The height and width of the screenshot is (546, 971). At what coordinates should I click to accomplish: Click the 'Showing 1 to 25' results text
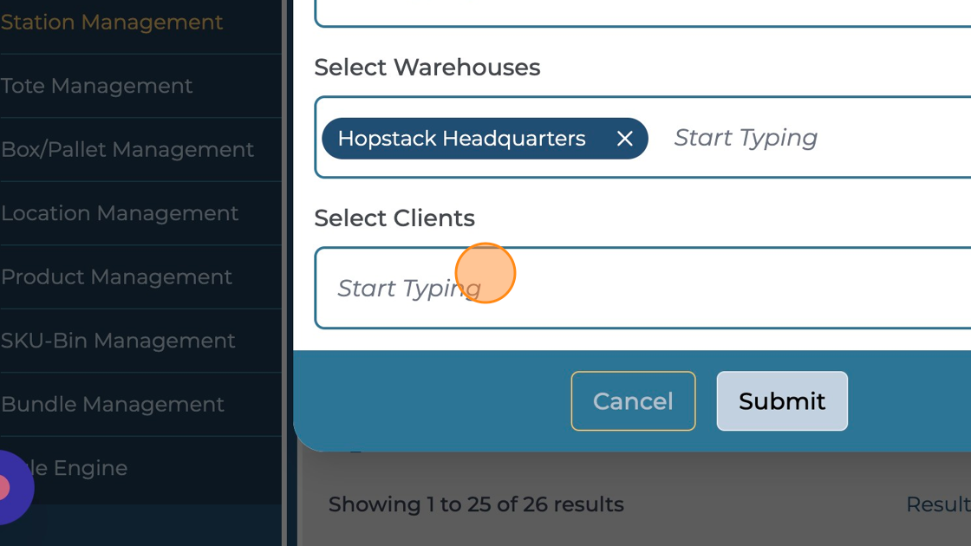click(x=476, y=504)
